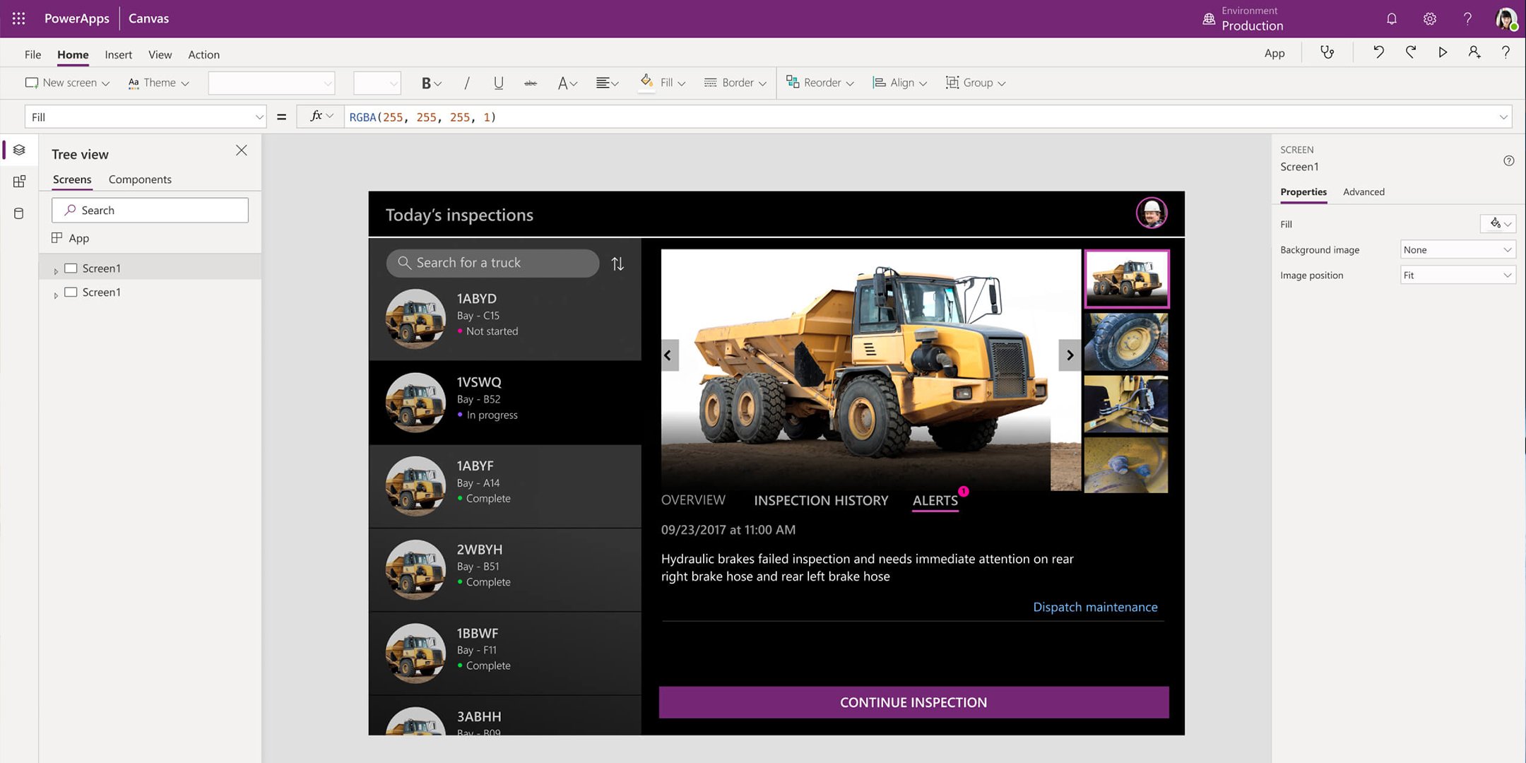Redo the last action
Viewport: 1526px width, 763px height.
[1412, 52]
